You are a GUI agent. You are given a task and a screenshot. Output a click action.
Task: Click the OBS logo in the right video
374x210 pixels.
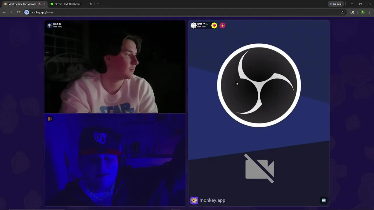pos(259,85)
